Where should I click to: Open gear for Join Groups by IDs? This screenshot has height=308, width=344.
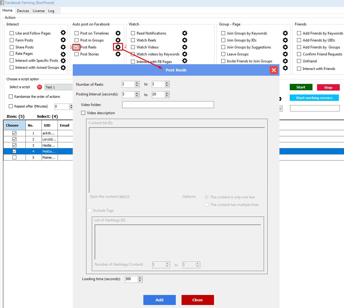[x=285, y=40]
